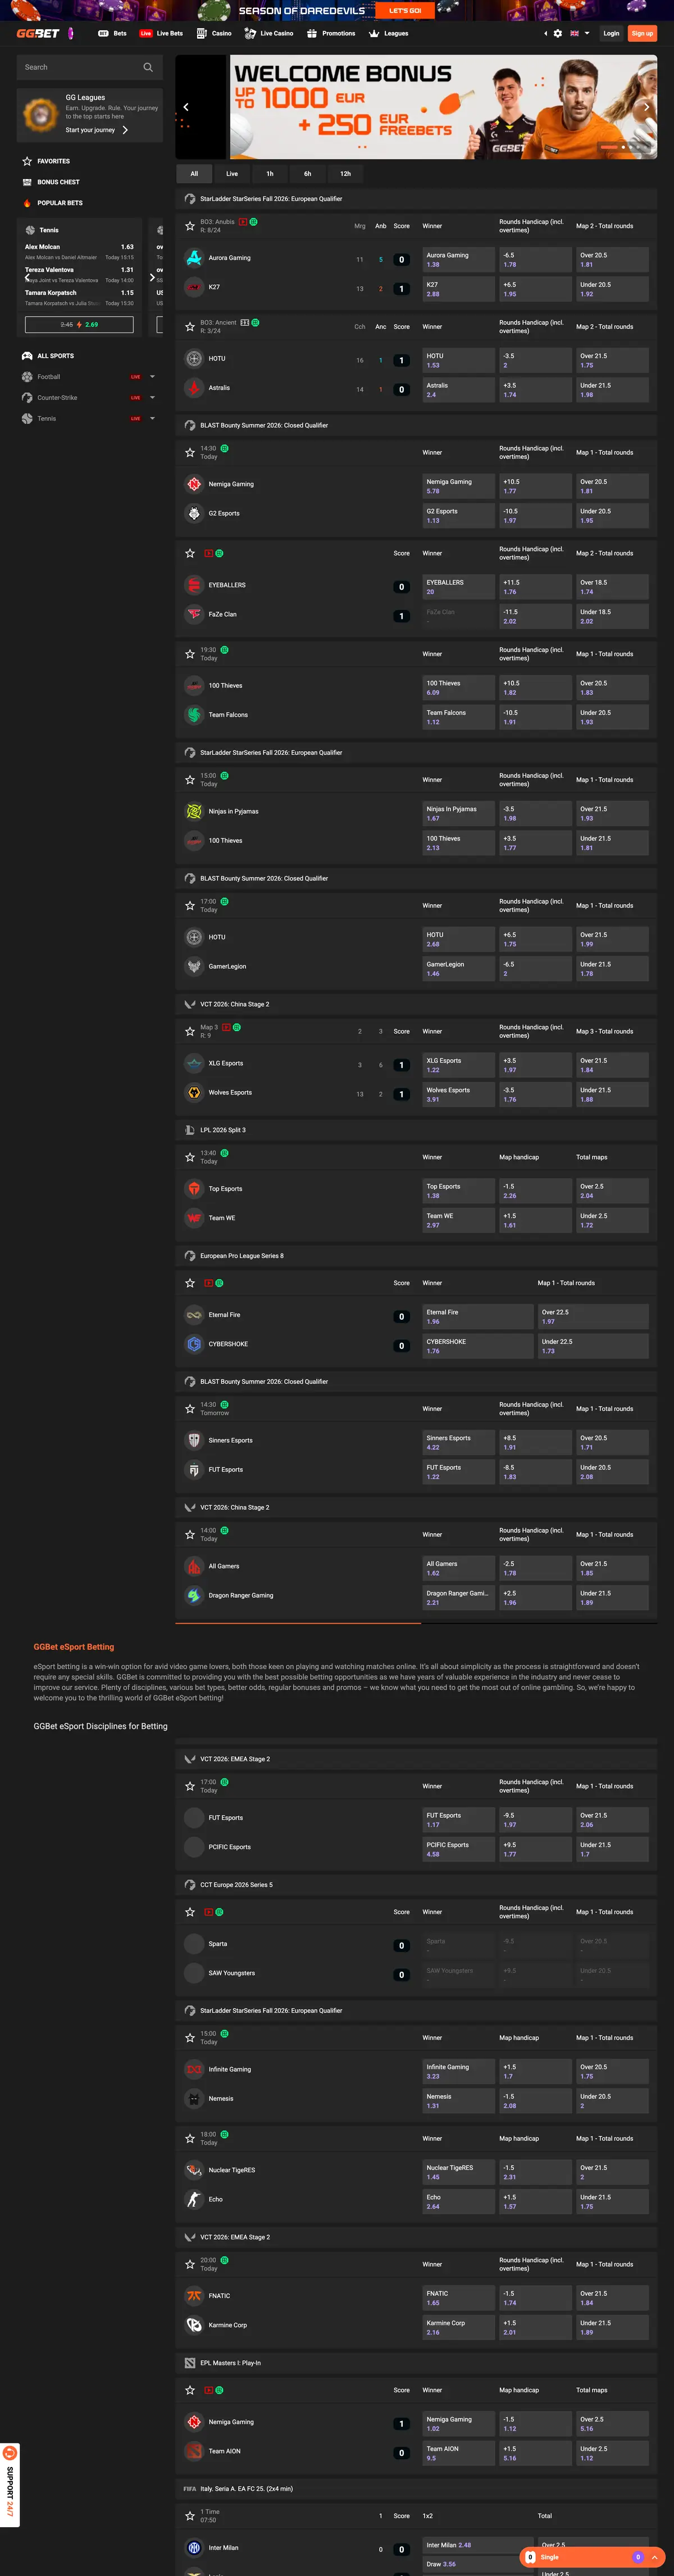Click the Top Esports team logo
674x2576 pixels.
tap(194, 1189)
